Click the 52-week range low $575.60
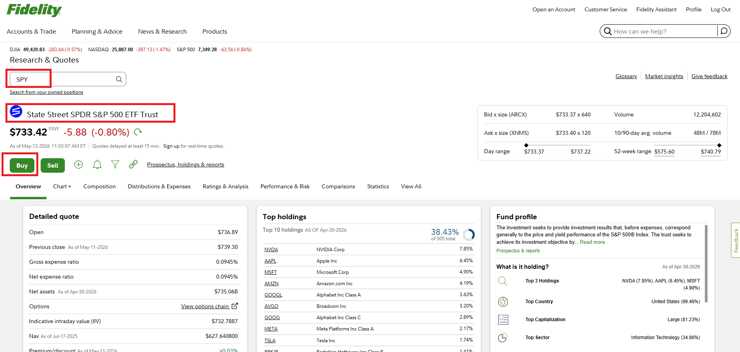Image resolution: width=740 pixels, height=352 pixels. [664, 152]
